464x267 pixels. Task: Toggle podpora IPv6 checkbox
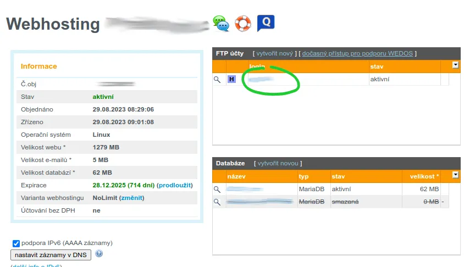(x=16, y=243)
